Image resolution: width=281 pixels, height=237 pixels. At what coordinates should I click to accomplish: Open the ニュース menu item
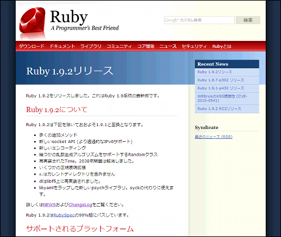[x=168, y=46]
